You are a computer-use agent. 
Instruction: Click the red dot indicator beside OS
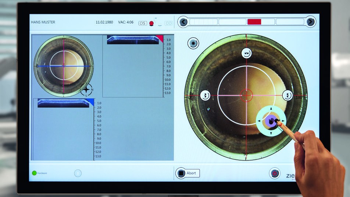click(151, 23)
